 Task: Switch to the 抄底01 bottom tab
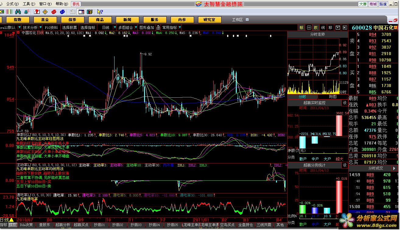(x=99, y=225)
